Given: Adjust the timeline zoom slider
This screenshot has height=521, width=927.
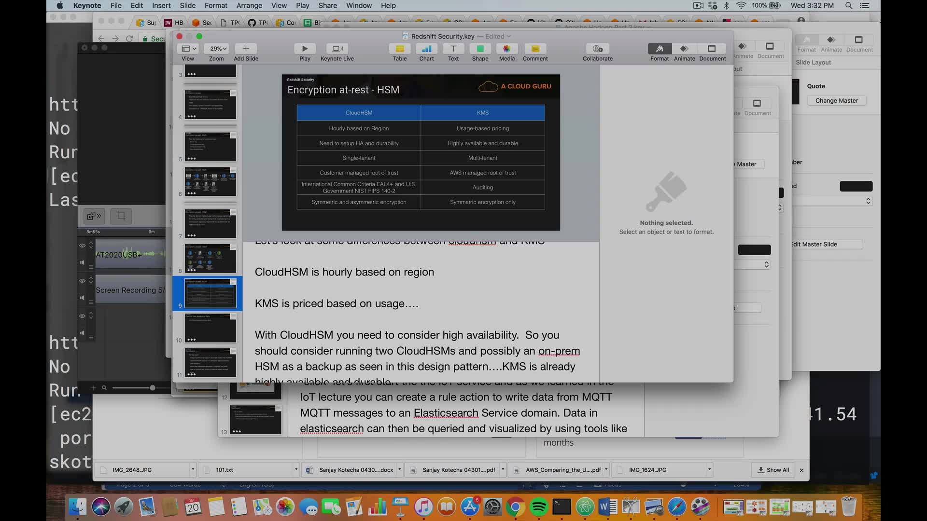Looking at the screenshot, I should point(152,388).
